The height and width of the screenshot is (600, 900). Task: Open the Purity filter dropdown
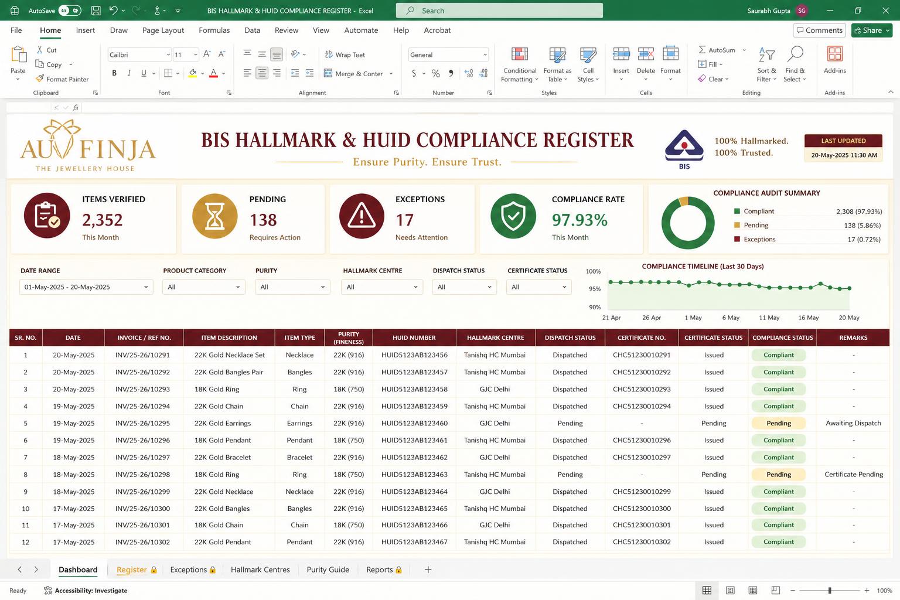pyautogui.click(x=292, y=287)
